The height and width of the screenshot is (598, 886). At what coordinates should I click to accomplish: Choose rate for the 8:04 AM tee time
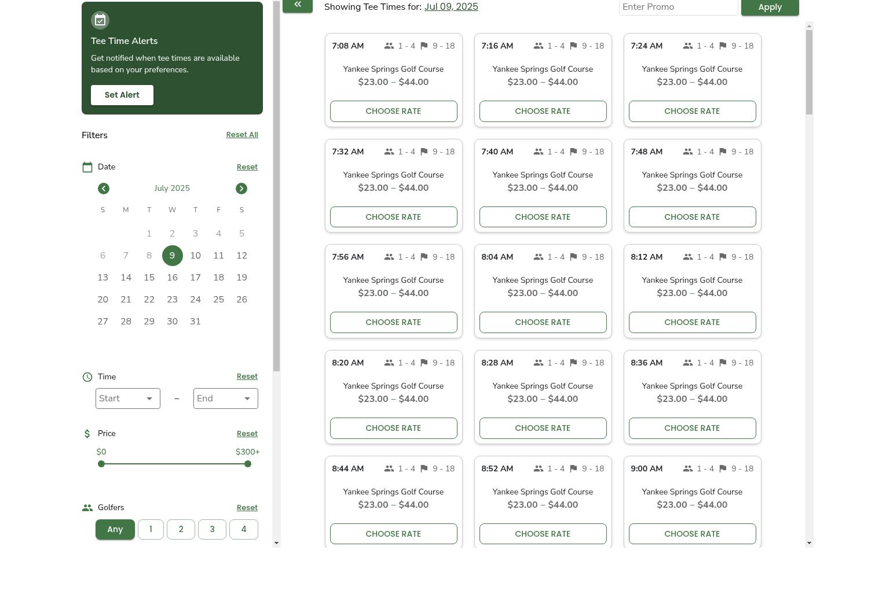pyautogui.click(x=543, y=322)
